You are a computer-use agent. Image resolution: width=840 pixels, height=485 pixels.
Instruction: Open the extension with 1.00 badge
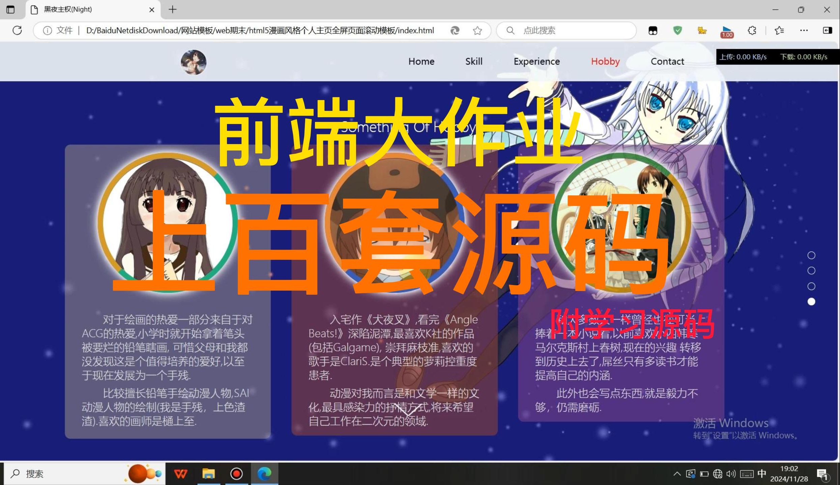tap(727, 32)
